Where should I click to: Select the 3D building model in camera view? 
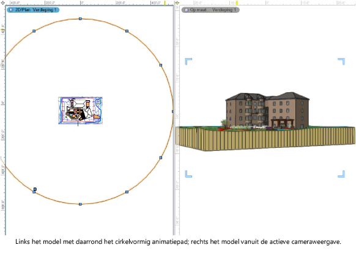(x=267, y=111)
